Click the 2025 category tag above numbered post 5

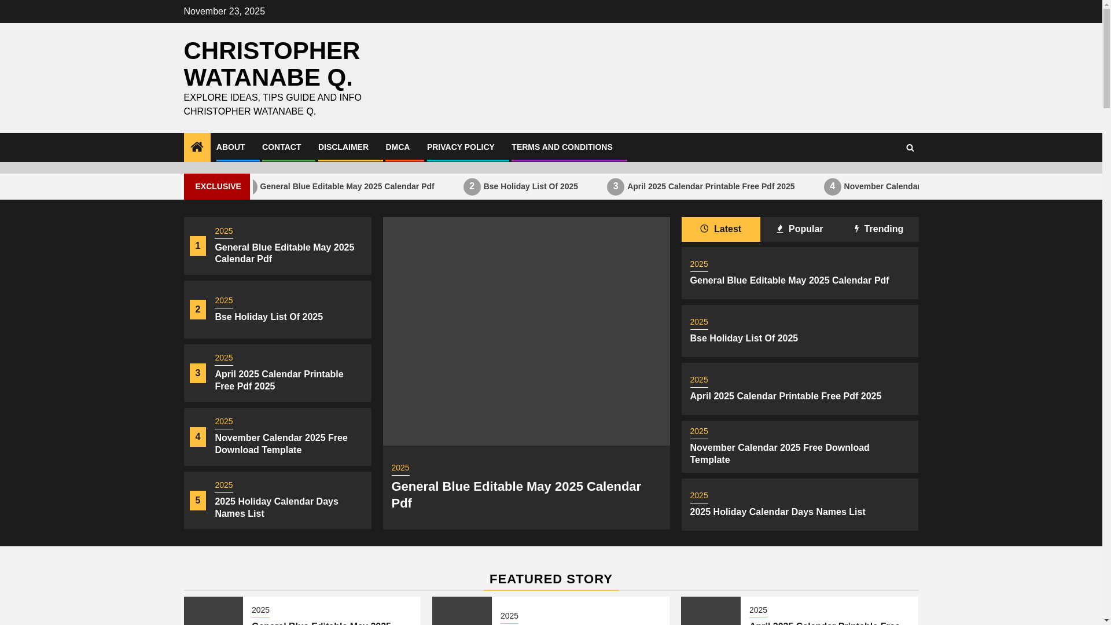tap(224, 486)
